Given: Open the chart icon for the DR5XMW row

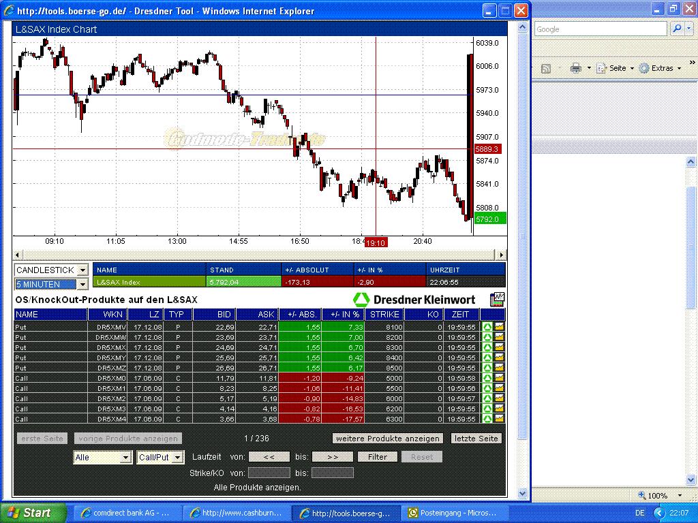Looking at the screenshot, I should (500, 337).
